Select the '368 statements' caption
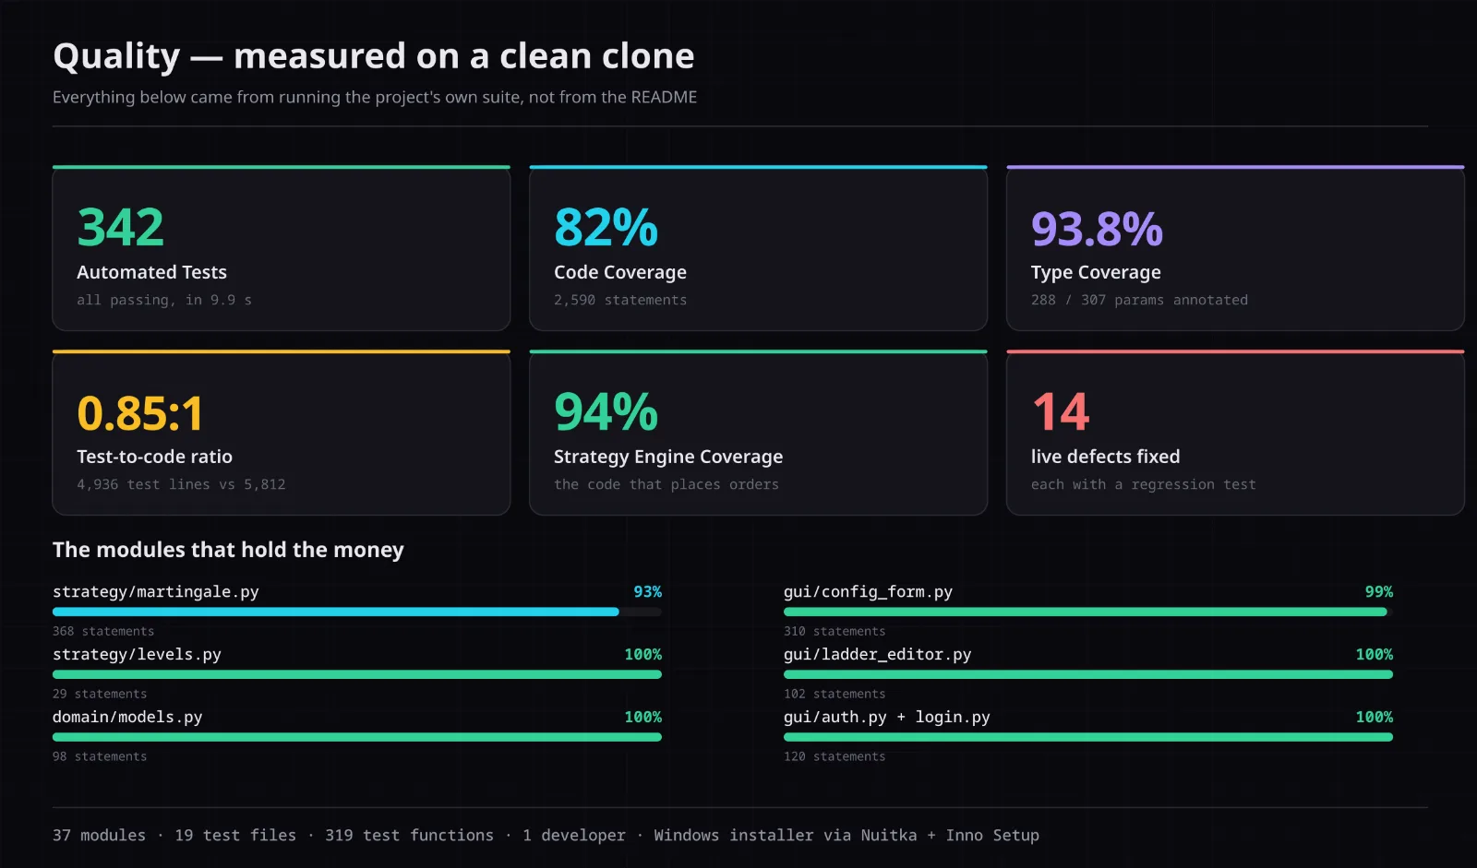Viewport: 1477px width, 868px height. (103, 632)
